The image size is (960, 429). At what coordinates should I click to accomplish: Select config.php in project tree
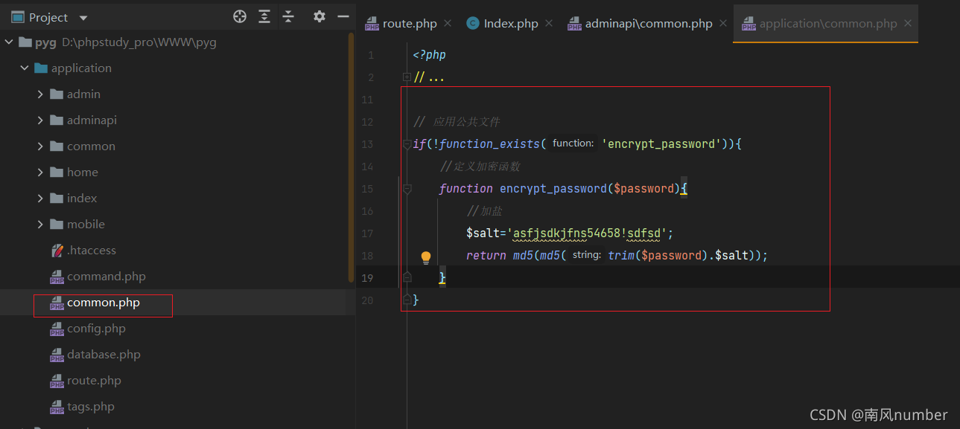click(96, 329)
